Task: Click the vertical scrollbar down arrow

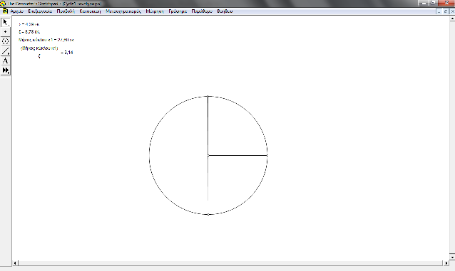Action: point(452,257)
